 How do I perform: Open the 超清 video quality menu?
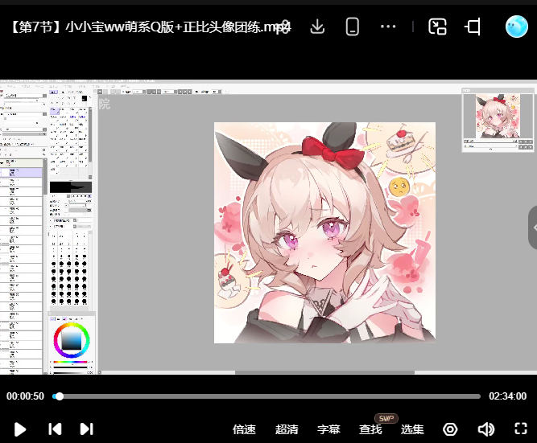(287, 429)
